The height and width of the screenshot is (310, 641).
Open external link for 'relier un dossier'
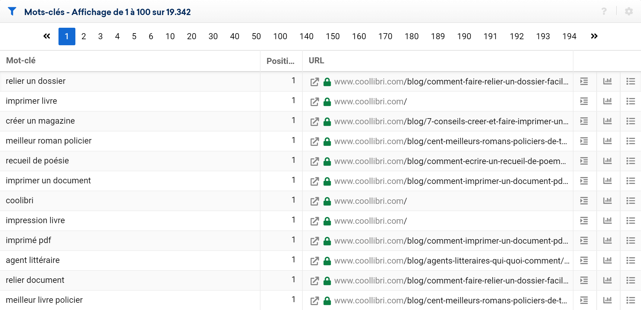click(314, 82)
